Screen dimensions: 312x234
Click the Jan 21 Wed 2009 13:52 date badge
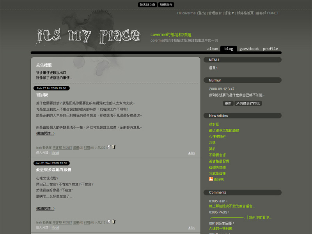(51, 163)
